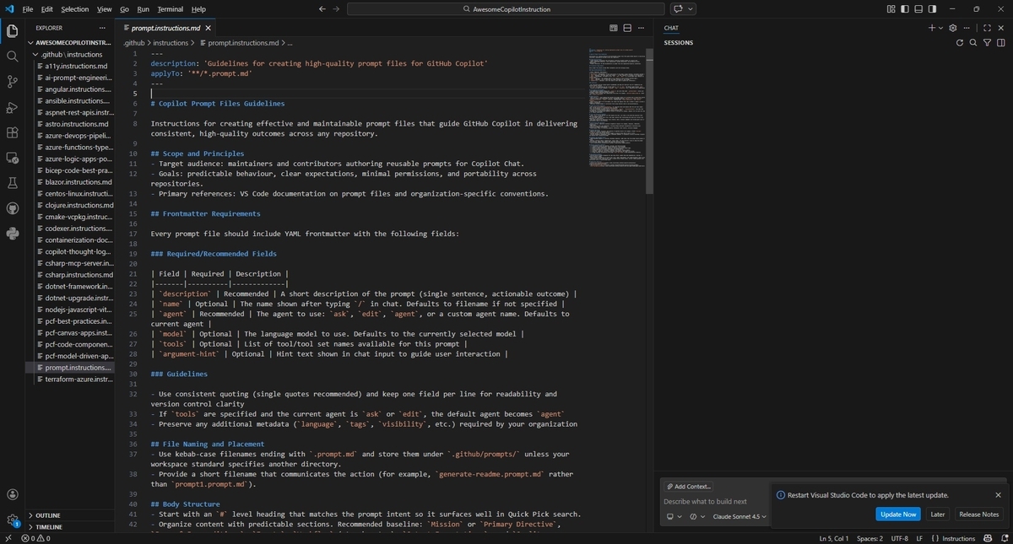This screenshot has width=1013, height=544.
Task: Toggle the secondary side bar visibility
Action: (x=930, y=8)
